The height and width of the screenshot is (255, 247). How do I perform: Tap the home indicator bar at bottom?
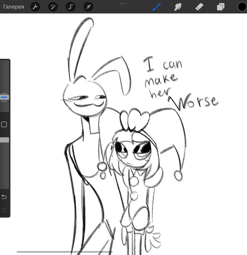pyautogui.click(x=65, y=252)
